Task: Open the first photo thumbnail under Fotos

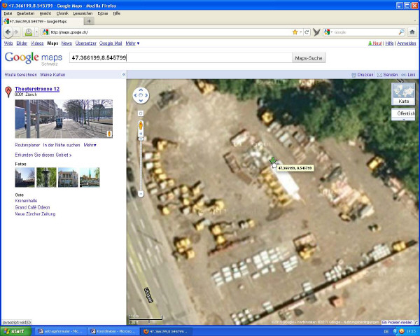Action: point(25,177)
